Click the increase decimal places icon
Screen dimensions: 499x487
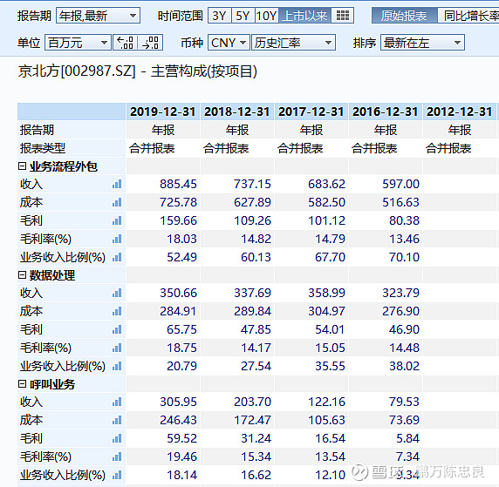(x=125, y=43)
